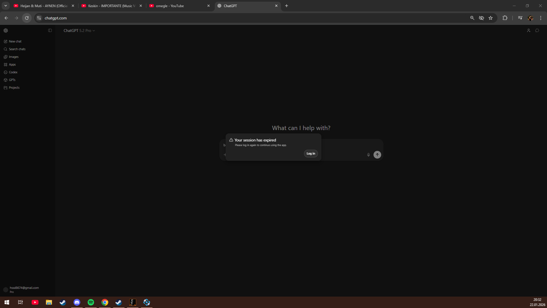This screenshot has height=308, width=547.
Task: Close the Keskin - IMPORTANTE tab
Action: coord(141,6)
